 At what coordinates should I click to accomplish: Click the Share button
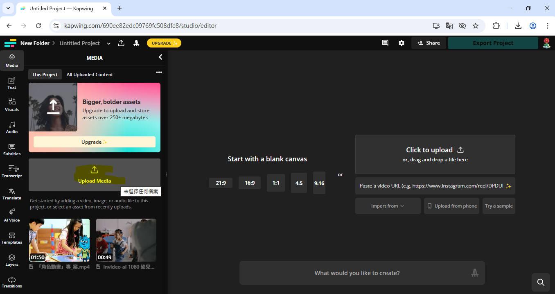click(429, 43)
